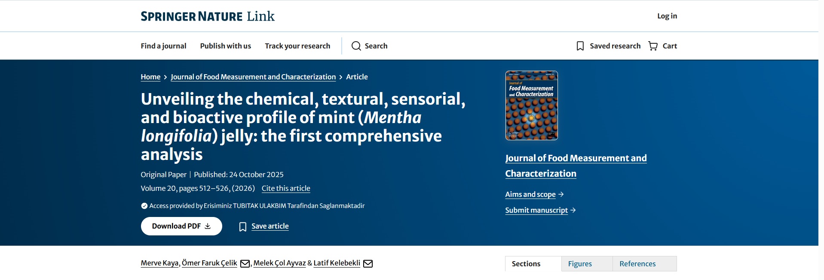
Task: Click the Download PDF button
Action: click(x=181, y=226)
